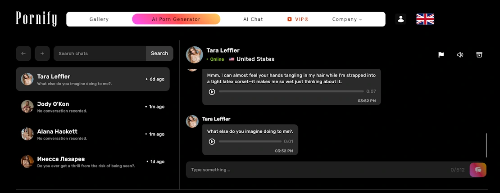The image size is (500, 193).
Task: Archive the chat using the box icon
Action: pyautogui.click(x=479, y=55)
